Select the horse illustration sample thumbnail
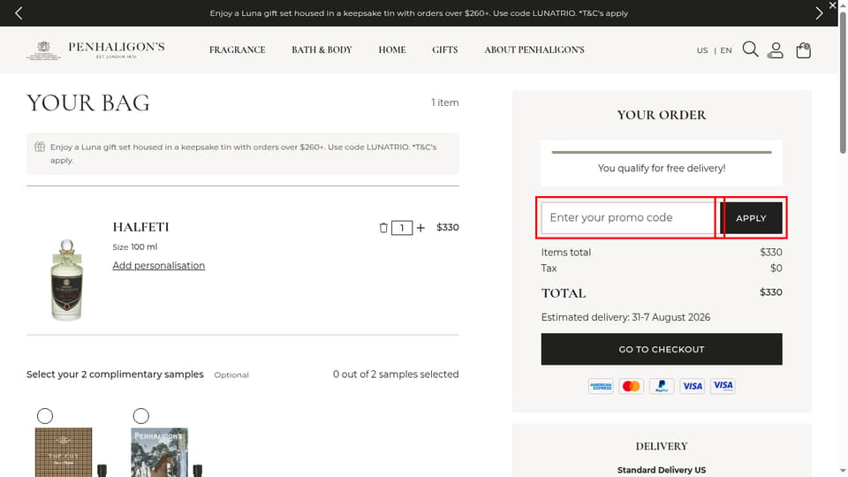 coord(159,452)
